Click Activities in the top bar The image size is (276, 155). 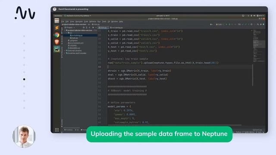click(x=58, y=15)
